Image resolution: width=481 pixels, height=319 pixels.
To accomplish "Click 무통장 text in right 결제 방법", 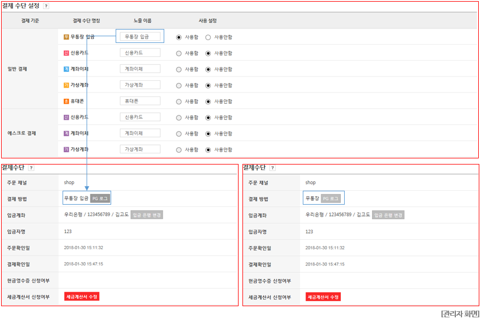I will [x=312, y=199].
